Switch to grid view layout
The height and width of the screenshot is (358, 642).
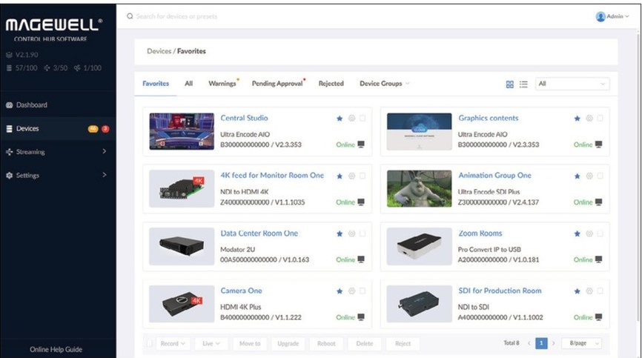(x=510, y=84)
